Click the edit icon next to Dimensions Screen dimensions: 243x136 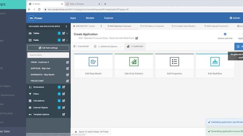63,87
